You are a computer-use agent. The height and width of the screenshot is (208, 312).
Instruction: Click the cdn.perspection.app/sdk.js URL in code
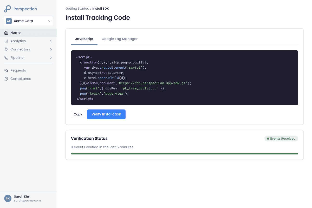coord(152,83)
